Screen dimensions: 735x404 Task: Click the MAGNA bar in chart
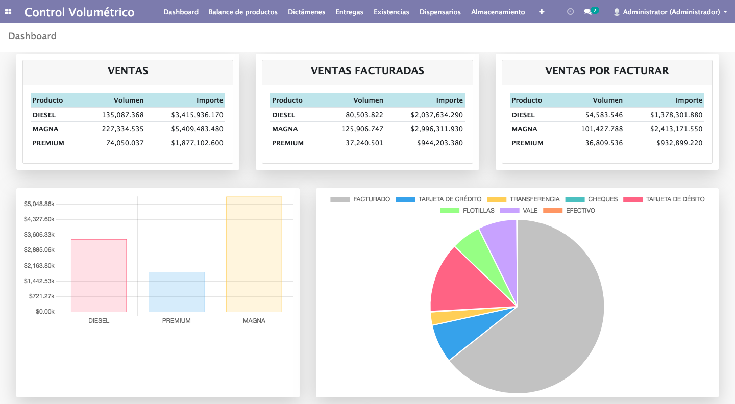point(254,254)
